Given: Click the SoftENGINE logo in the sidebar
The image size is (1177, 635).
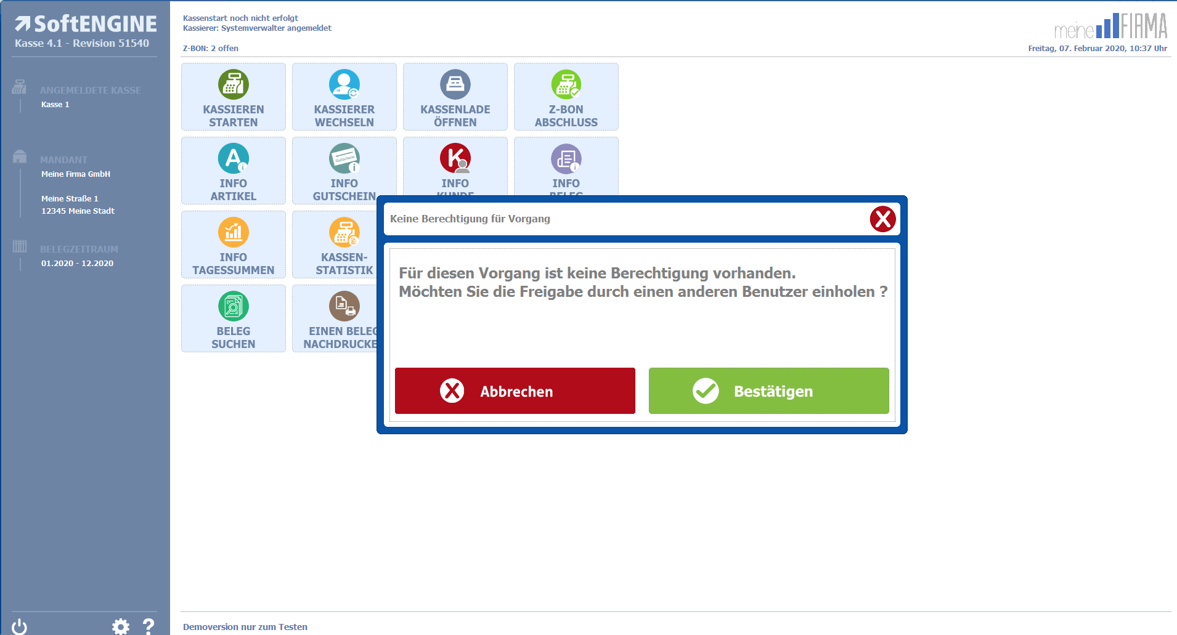Looking at the screenshot, I should click(x=86, y=25).
